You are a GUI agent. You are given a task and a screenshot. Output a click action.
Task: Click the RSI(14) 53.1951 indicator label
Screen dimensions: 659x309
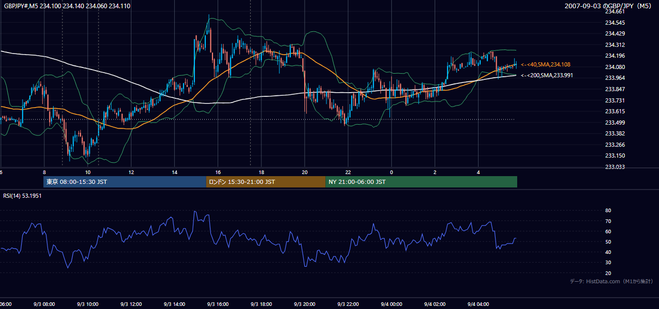point(23,196)
